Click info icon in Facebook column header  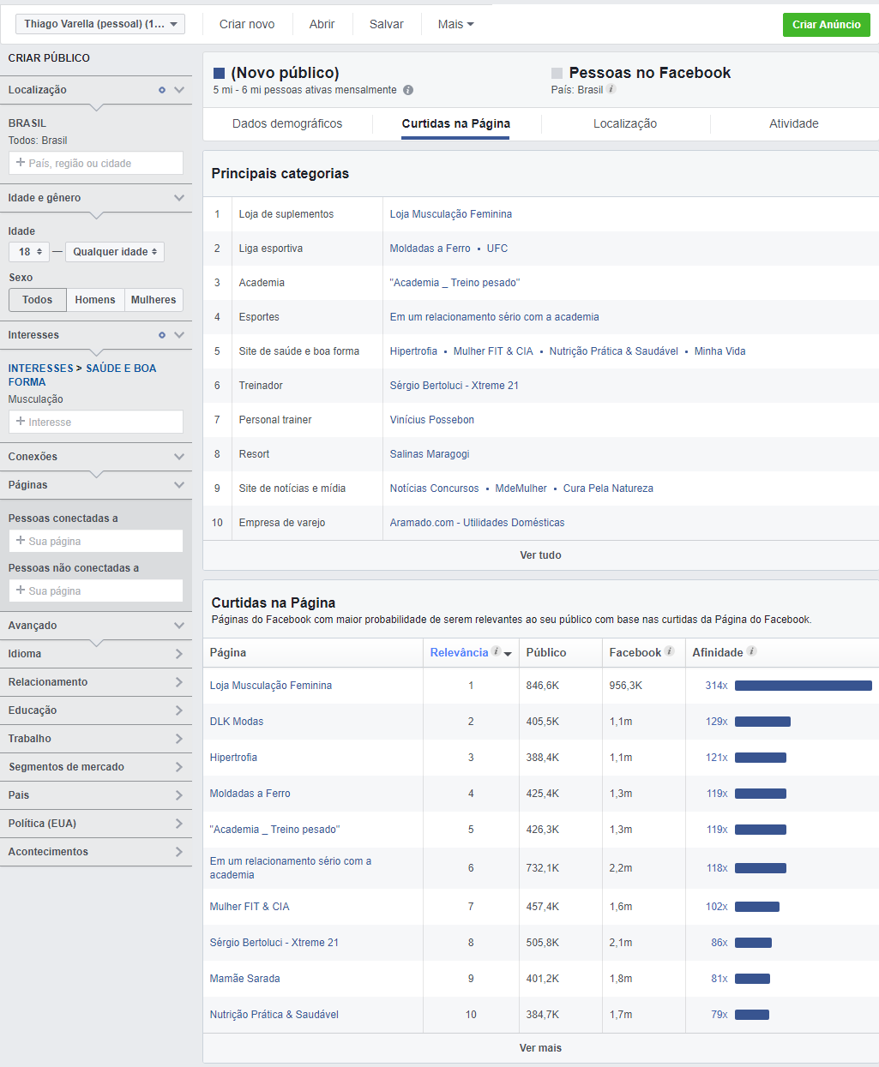pyautogui.click(x=669, y=651)
